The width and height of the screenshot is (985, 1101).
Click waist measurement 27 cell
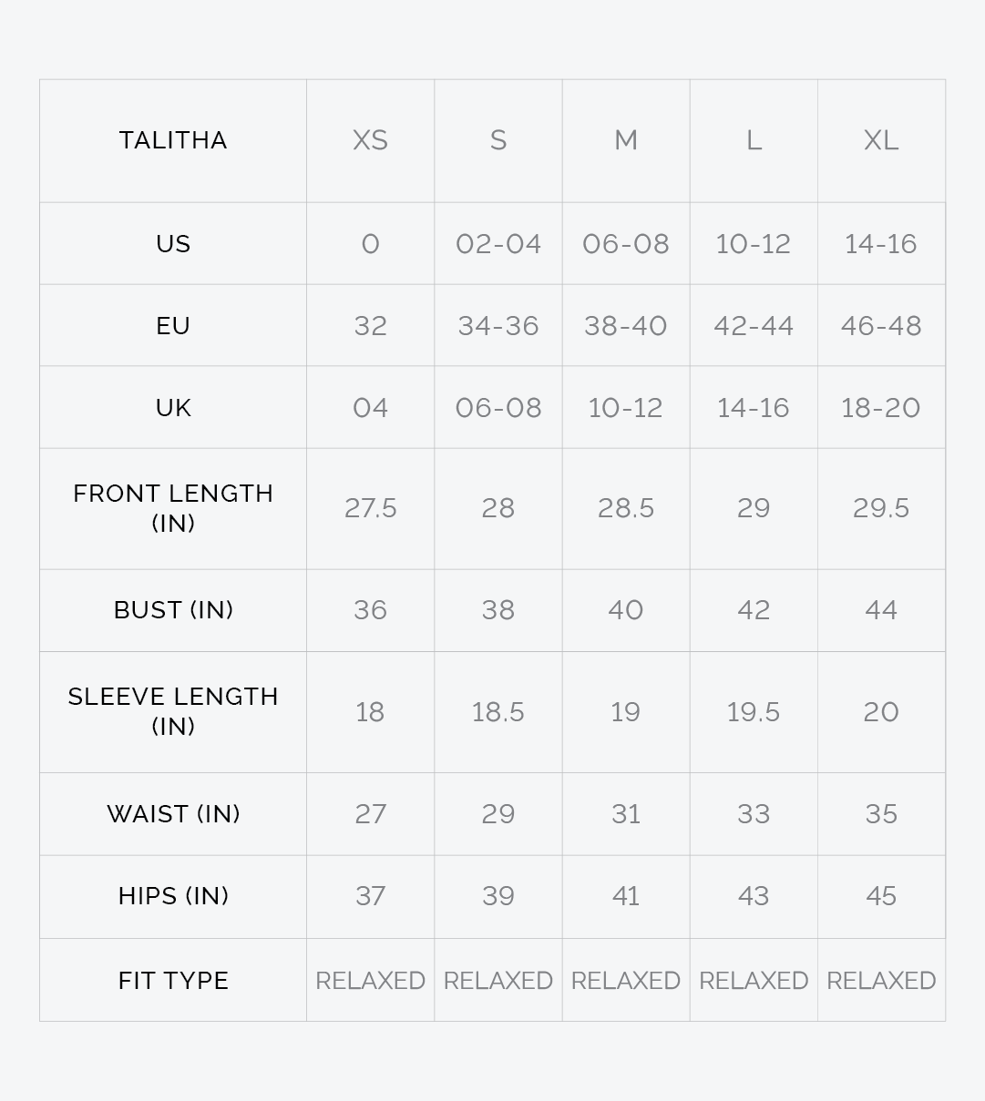pyautogui.click(x=370, y=814)
